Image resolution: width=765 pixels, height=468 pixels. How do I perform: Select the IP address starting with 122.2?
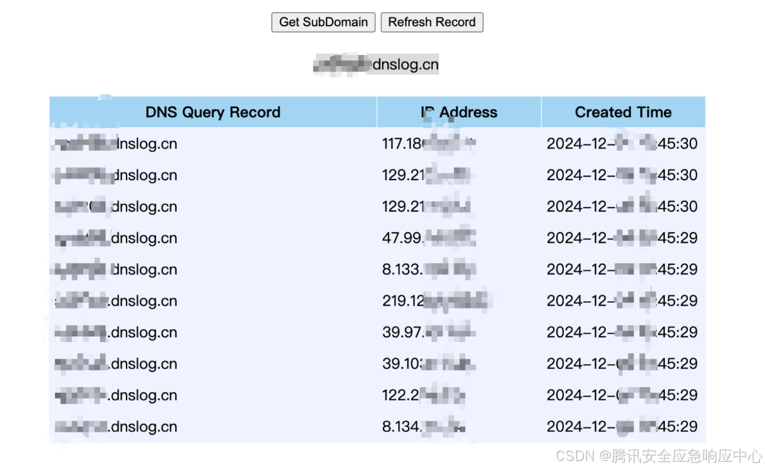424,395
